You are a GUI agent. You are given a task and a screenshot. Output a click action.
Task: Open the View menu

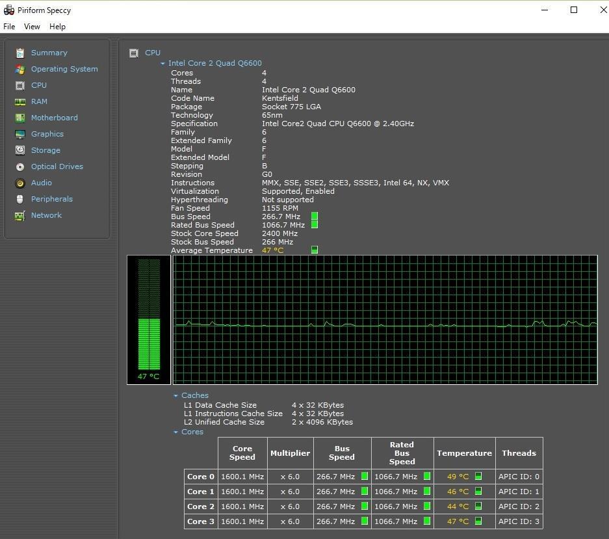32,27
